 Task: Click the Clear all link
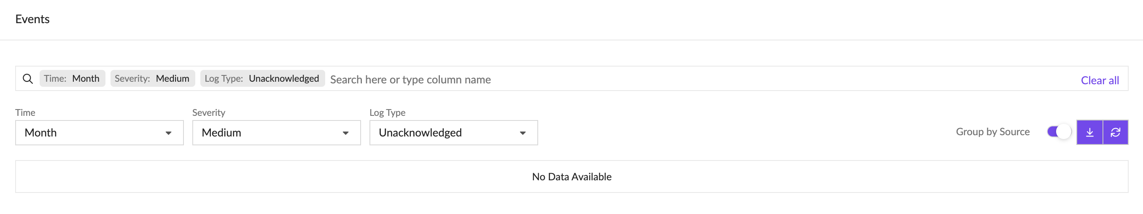pos(1100,80)
